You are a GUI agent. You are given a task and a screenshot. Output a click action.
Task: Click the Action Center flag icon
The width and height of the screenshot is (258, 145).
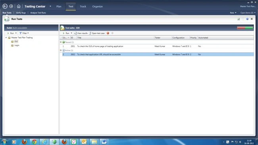tap(232, 142)
